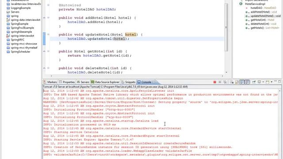Click the Open Console icon
Viewport: 283px width, 159px height.
(x=268, y=82)
